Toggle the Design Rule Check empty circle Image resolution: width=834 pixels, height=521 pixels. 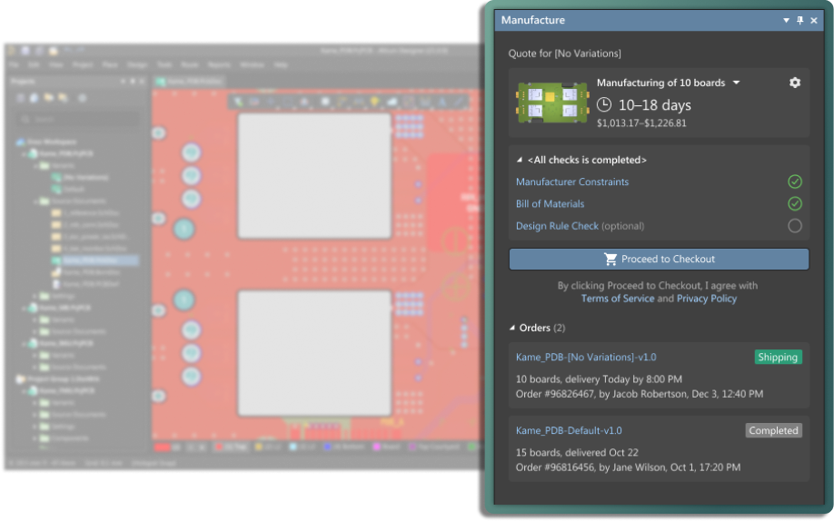point(795,226)
